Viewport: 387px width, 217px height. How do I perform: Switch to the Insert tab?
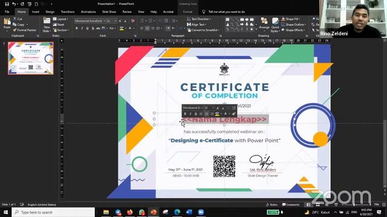[x=35, y=11]
